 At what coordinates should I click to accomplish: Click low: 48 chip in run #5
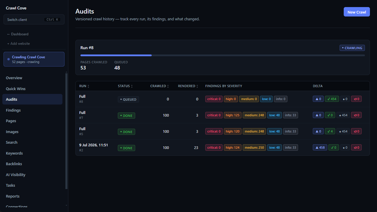275,131
